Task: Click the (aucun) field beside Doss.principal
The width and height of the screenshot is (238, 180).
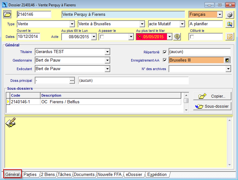Action: point(134,81)
